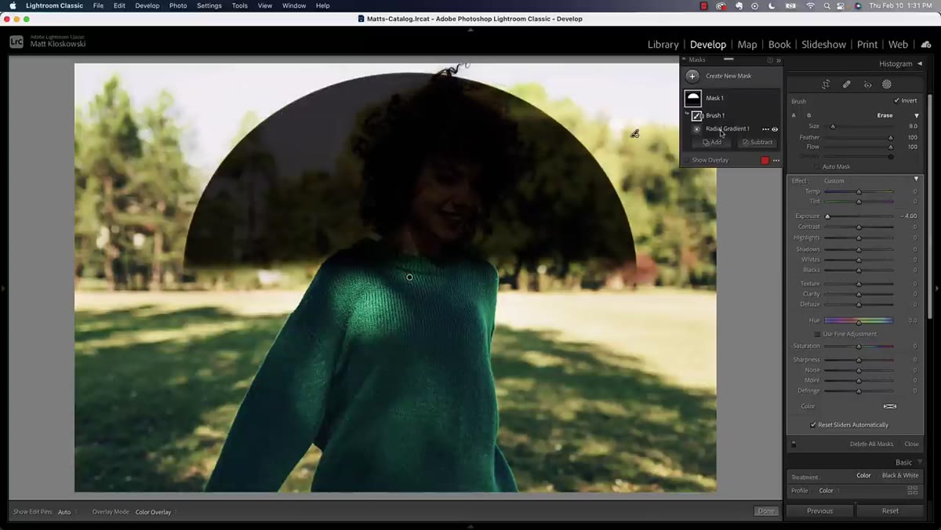Click the Add to mask button
The height and width of the screenshot is (530, 941).
(x=712, y=143)
